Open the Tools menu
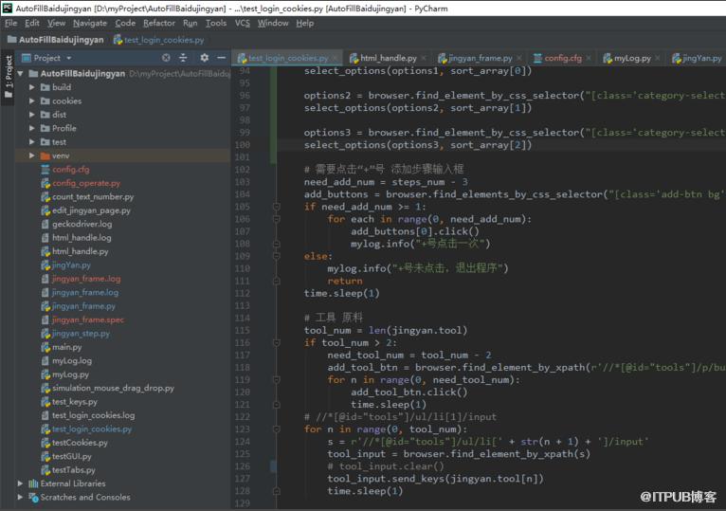This screenshot has height=511, width=726. point(216,23)
